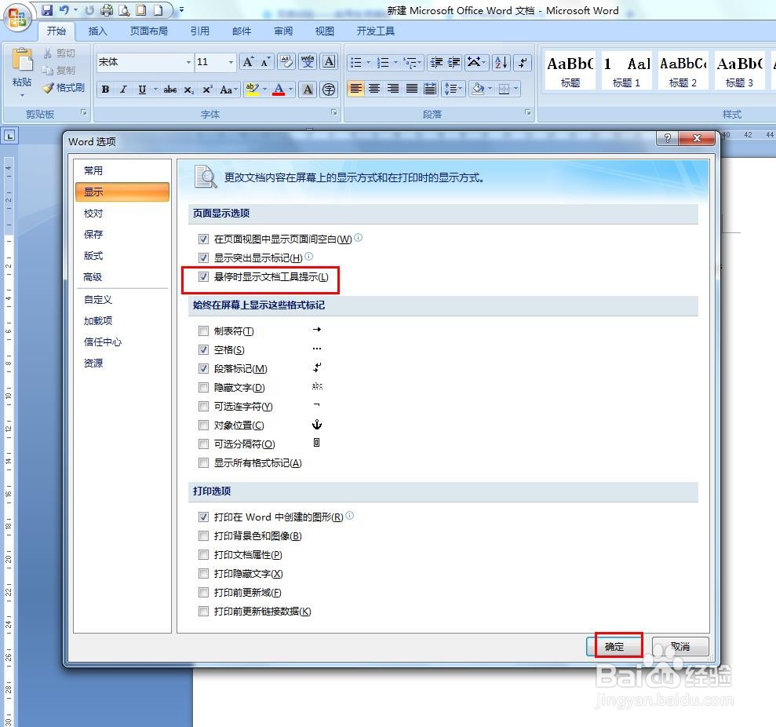Grow font size button

pyautogui.click(x=248, y=62)
